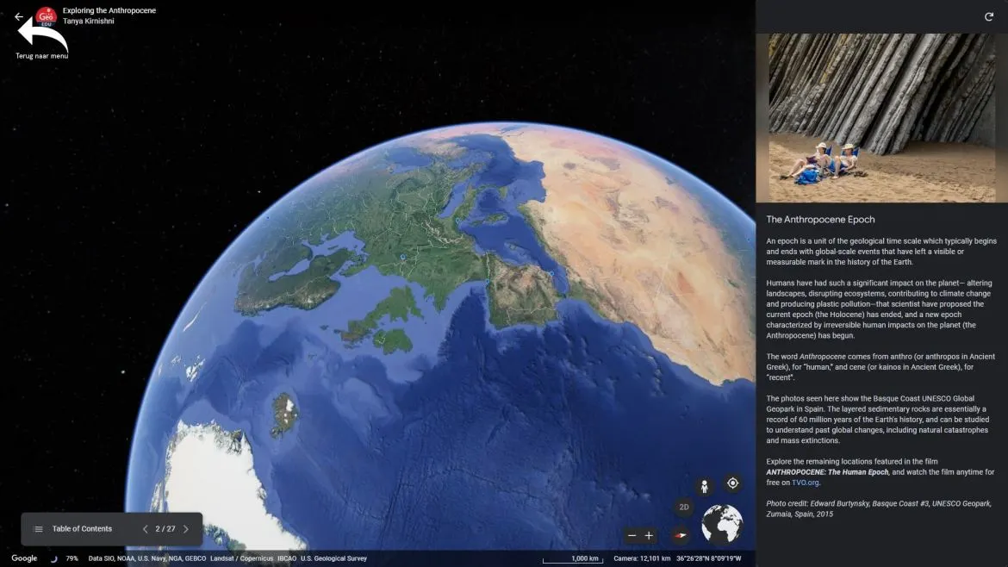Zoom out with the minus button
The width and height of the screenshot is (1008, 567).
tap(632, 535)
